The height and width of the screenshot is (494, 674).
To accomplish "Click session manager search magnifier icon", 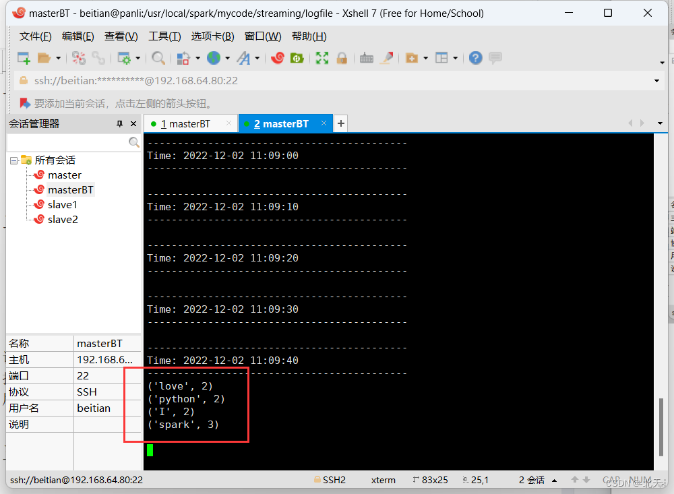I will coord(134,142).
